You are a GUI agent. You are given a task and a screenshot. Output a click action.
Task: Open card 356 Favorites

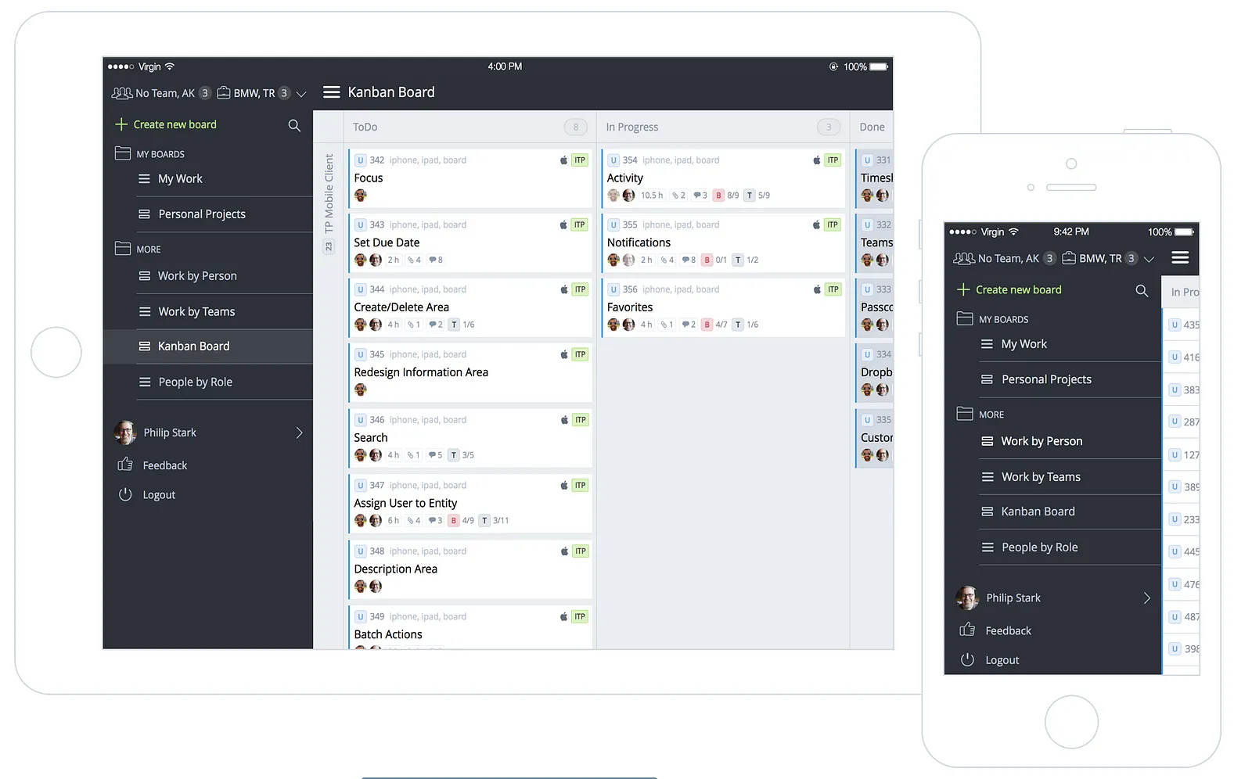[x=724, y=307]
